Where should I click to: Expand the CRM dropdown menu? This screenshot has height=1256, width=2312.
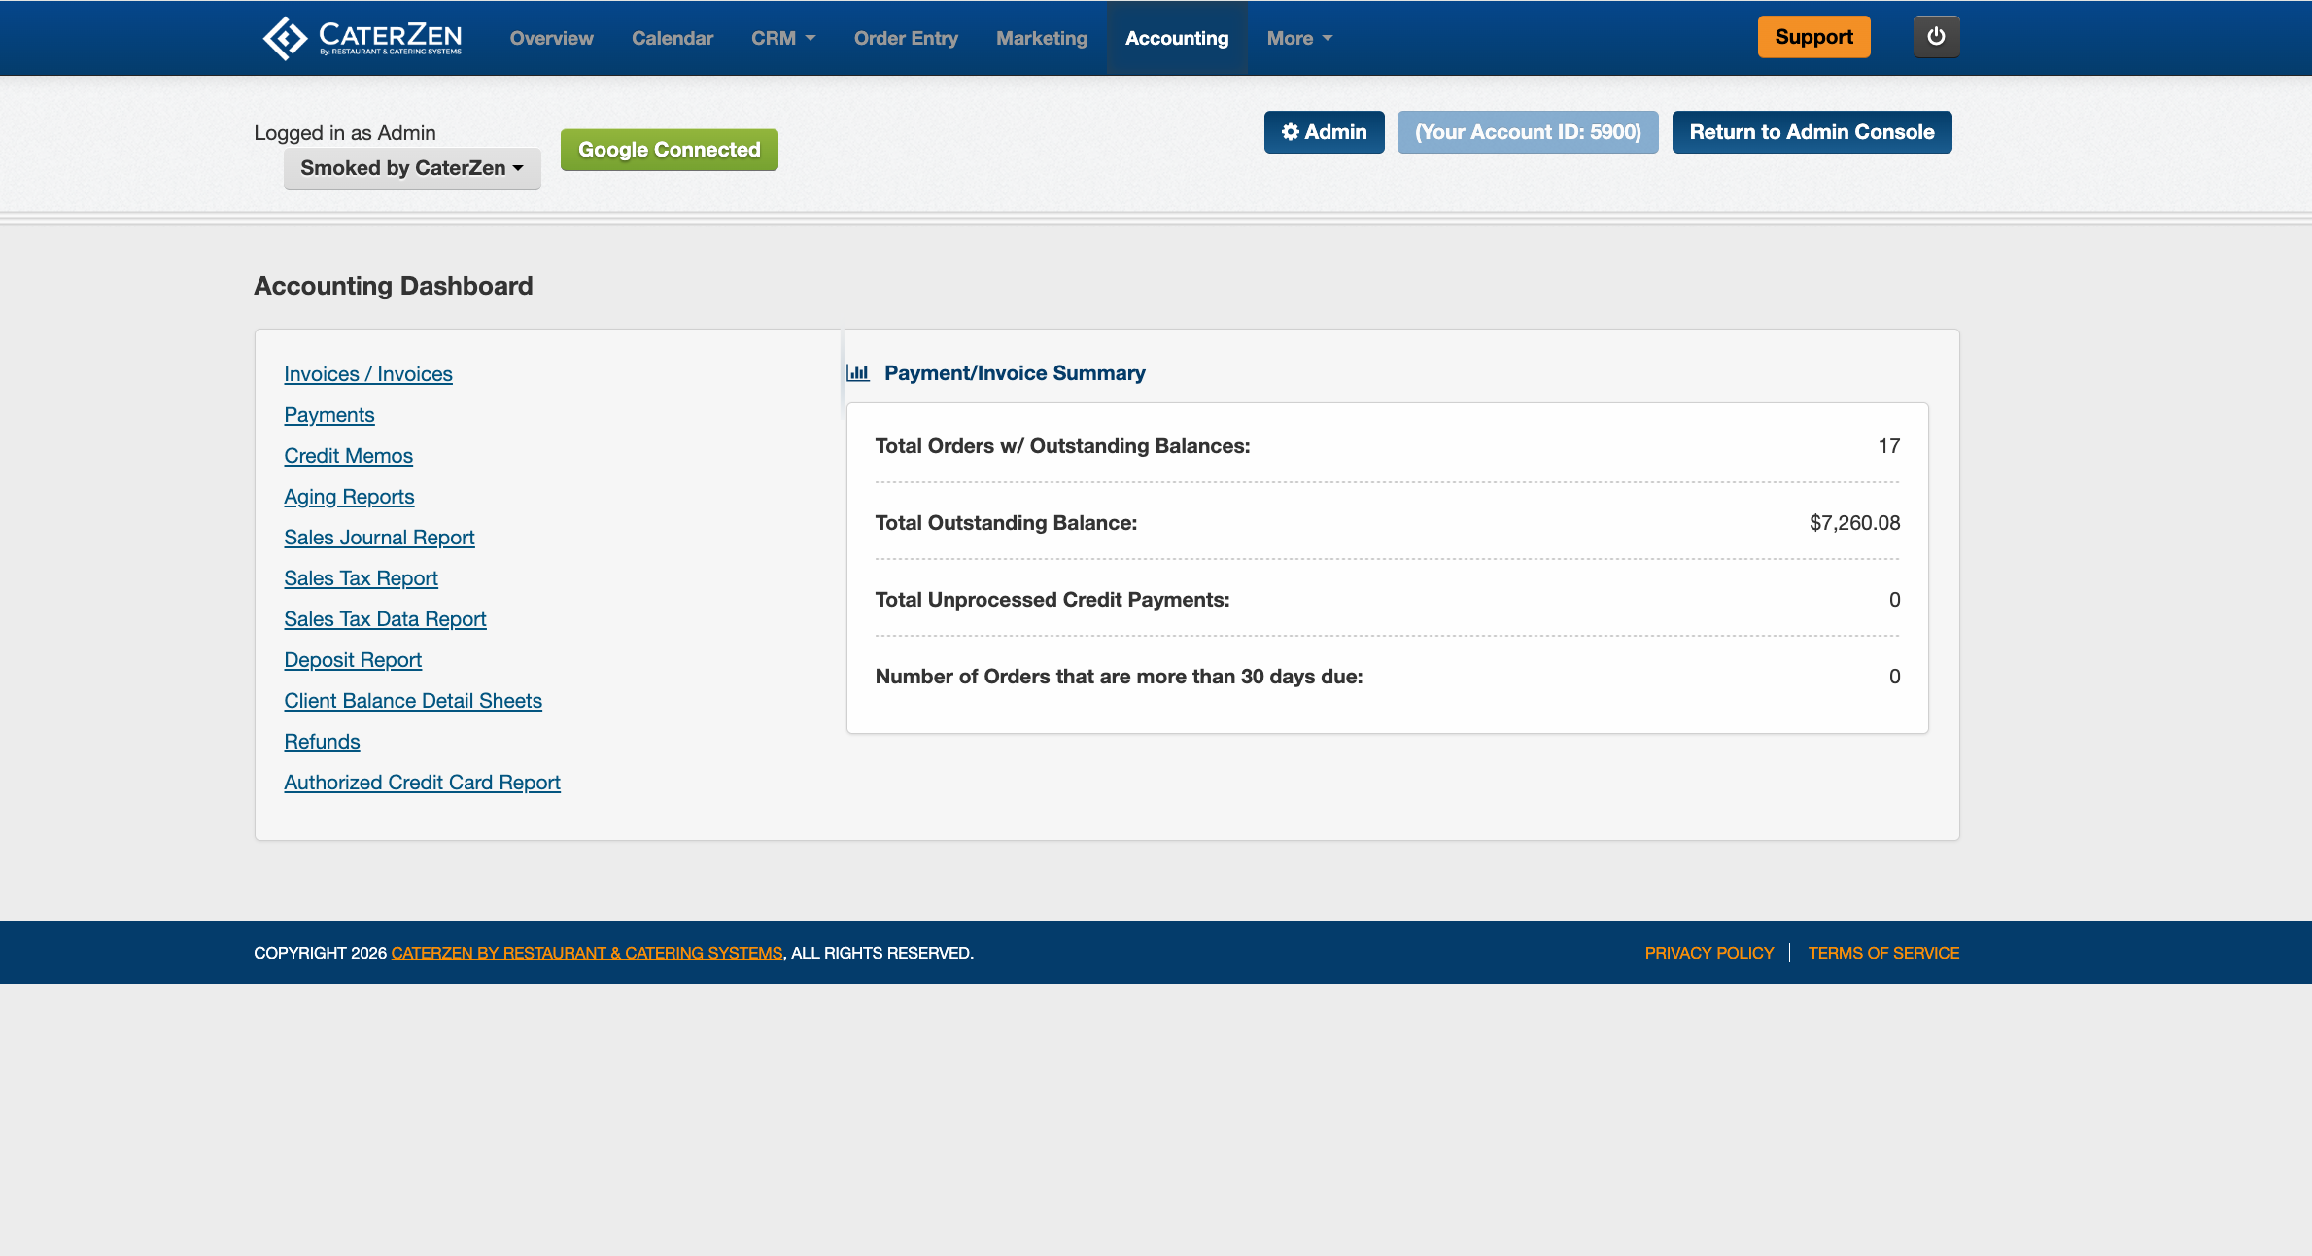(782, 38)
